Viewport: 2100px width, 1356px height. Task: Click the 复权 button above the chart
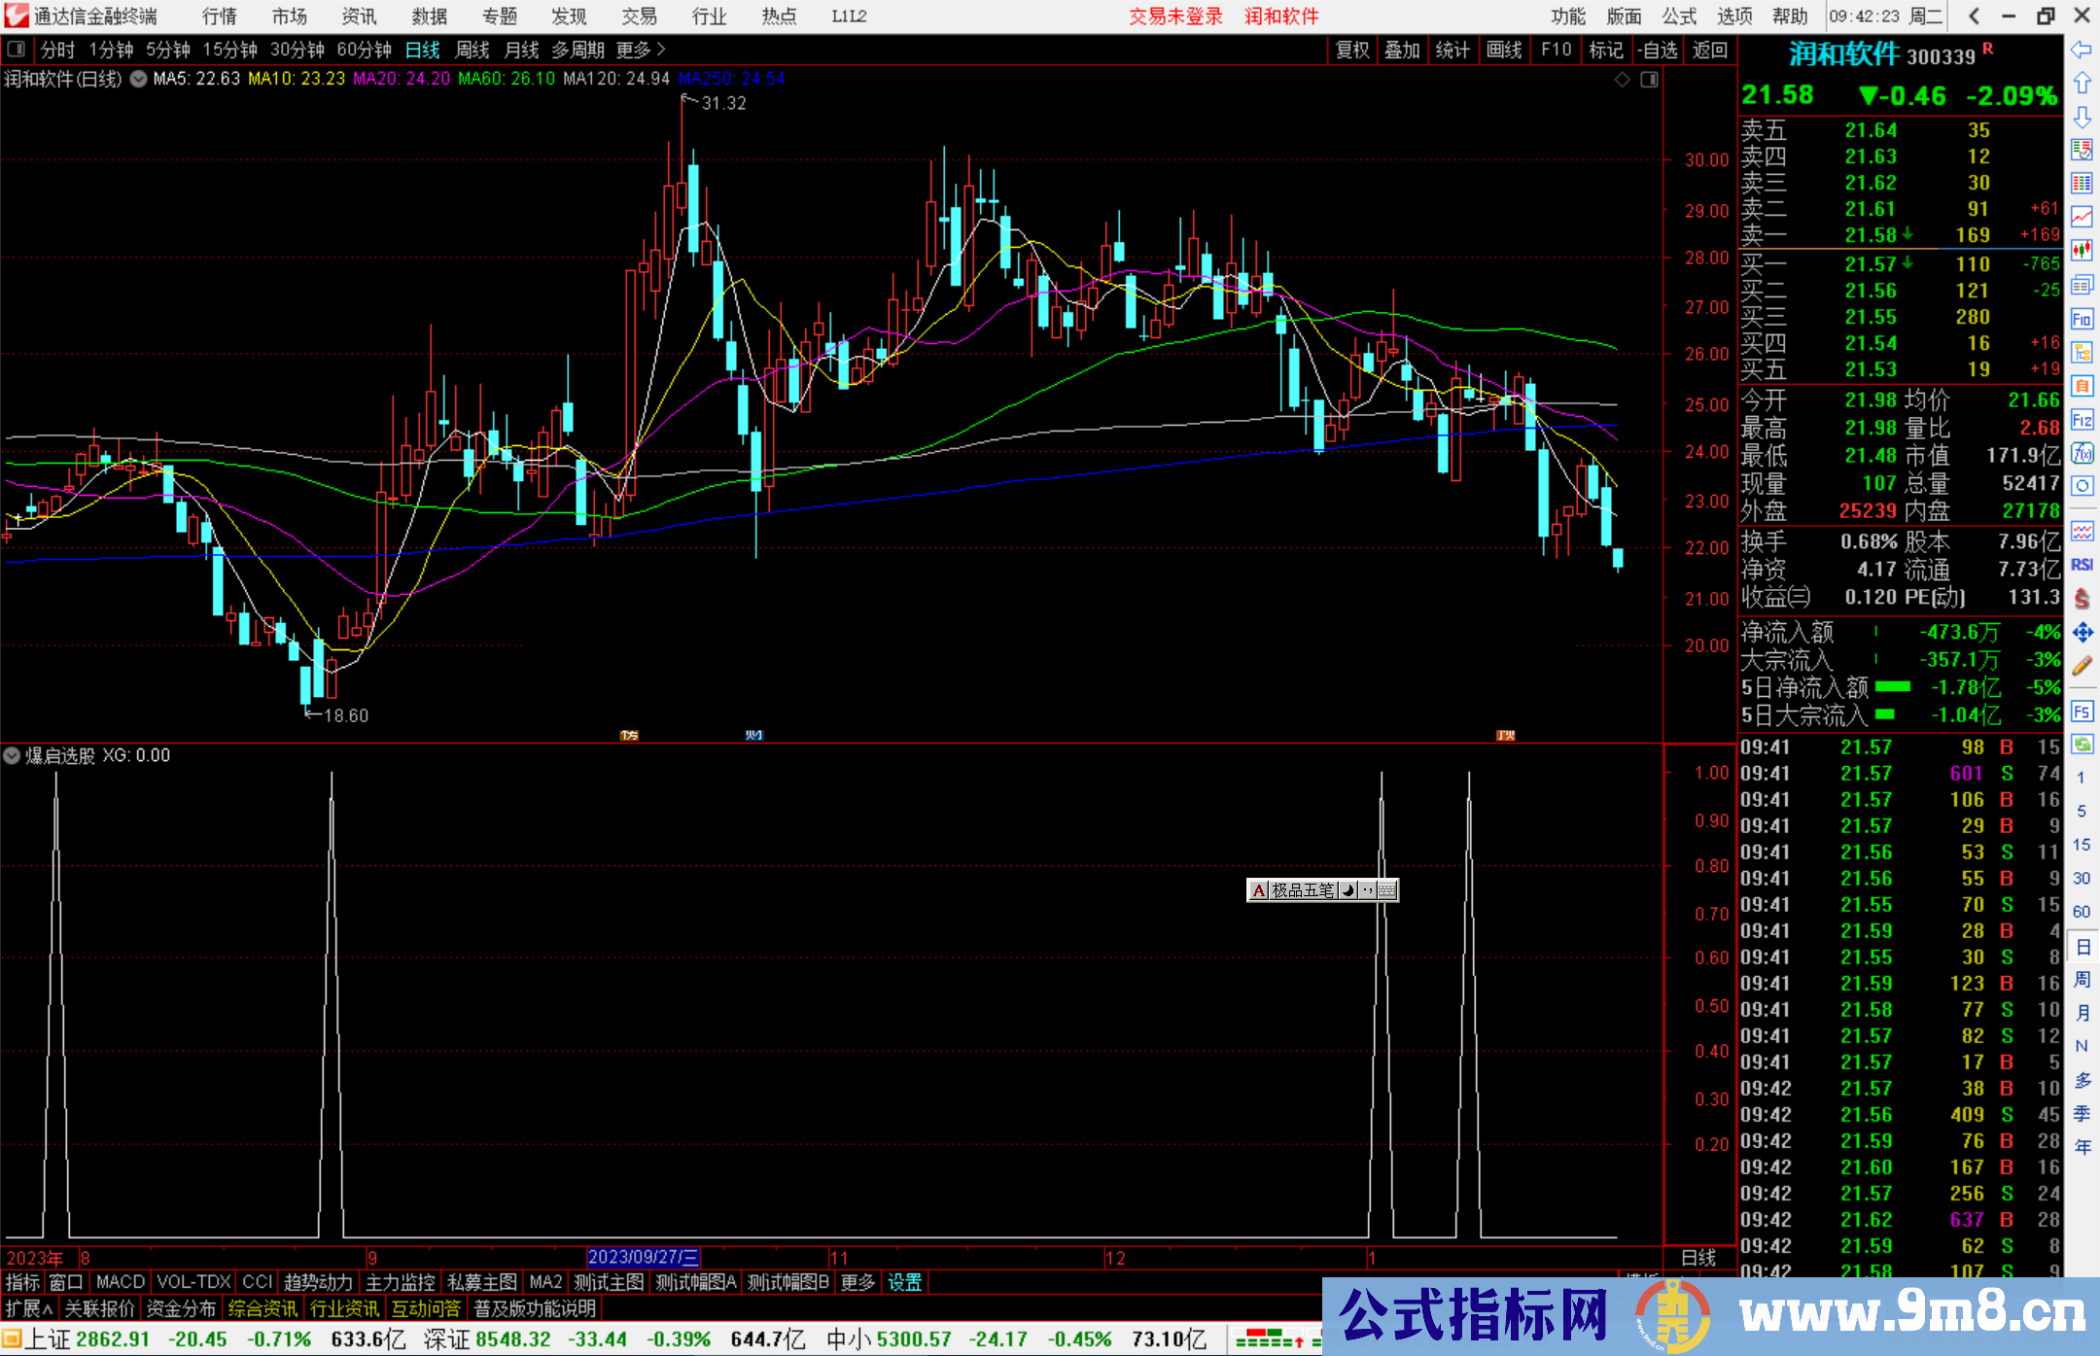(x=1352, y=50)
